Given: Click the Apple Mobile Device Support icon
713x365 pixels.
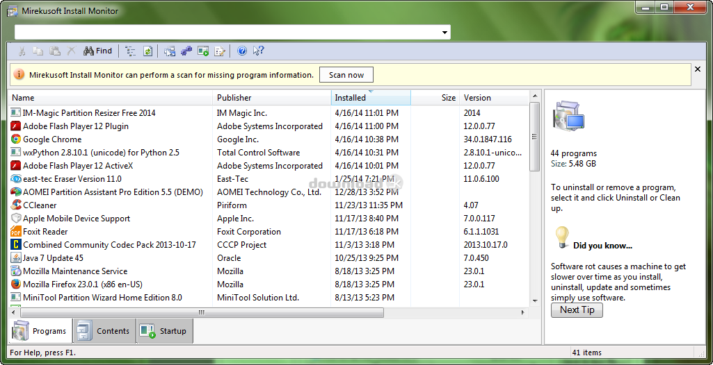Looking at the screenshot, I should pos(16,218).
